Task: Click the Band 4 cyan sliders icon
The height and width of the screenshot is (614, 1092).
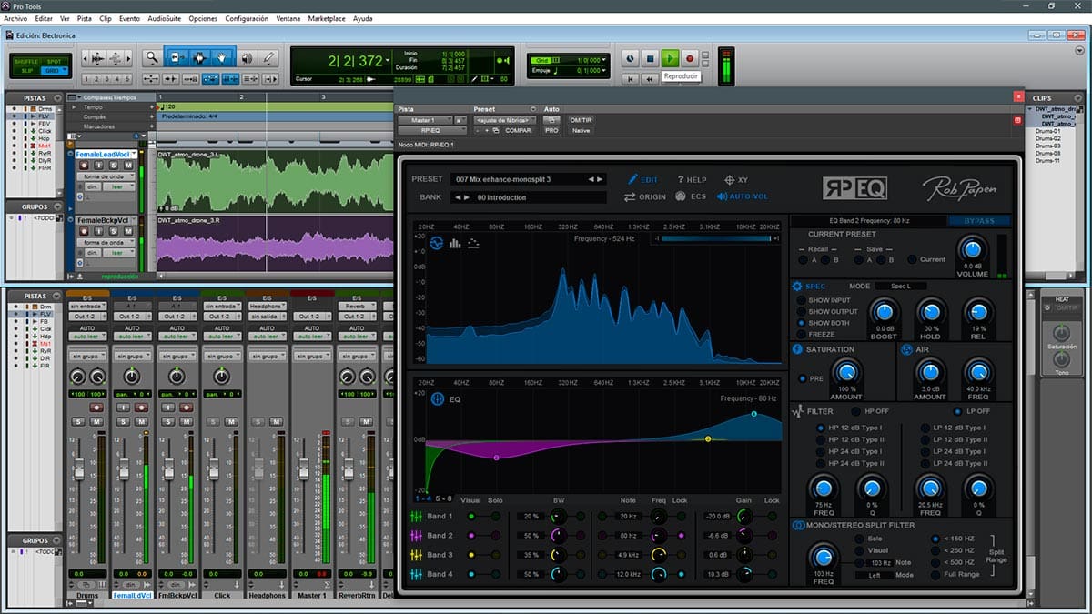Action: tap(417, 574)
